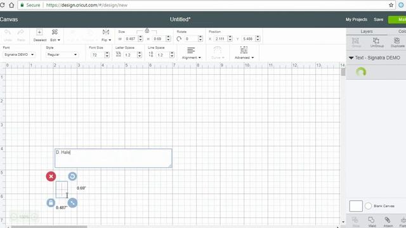Collapse the Text - Signatra DEMO layer
This screenshot has height=228, width=406.
[x=351, y=58]
